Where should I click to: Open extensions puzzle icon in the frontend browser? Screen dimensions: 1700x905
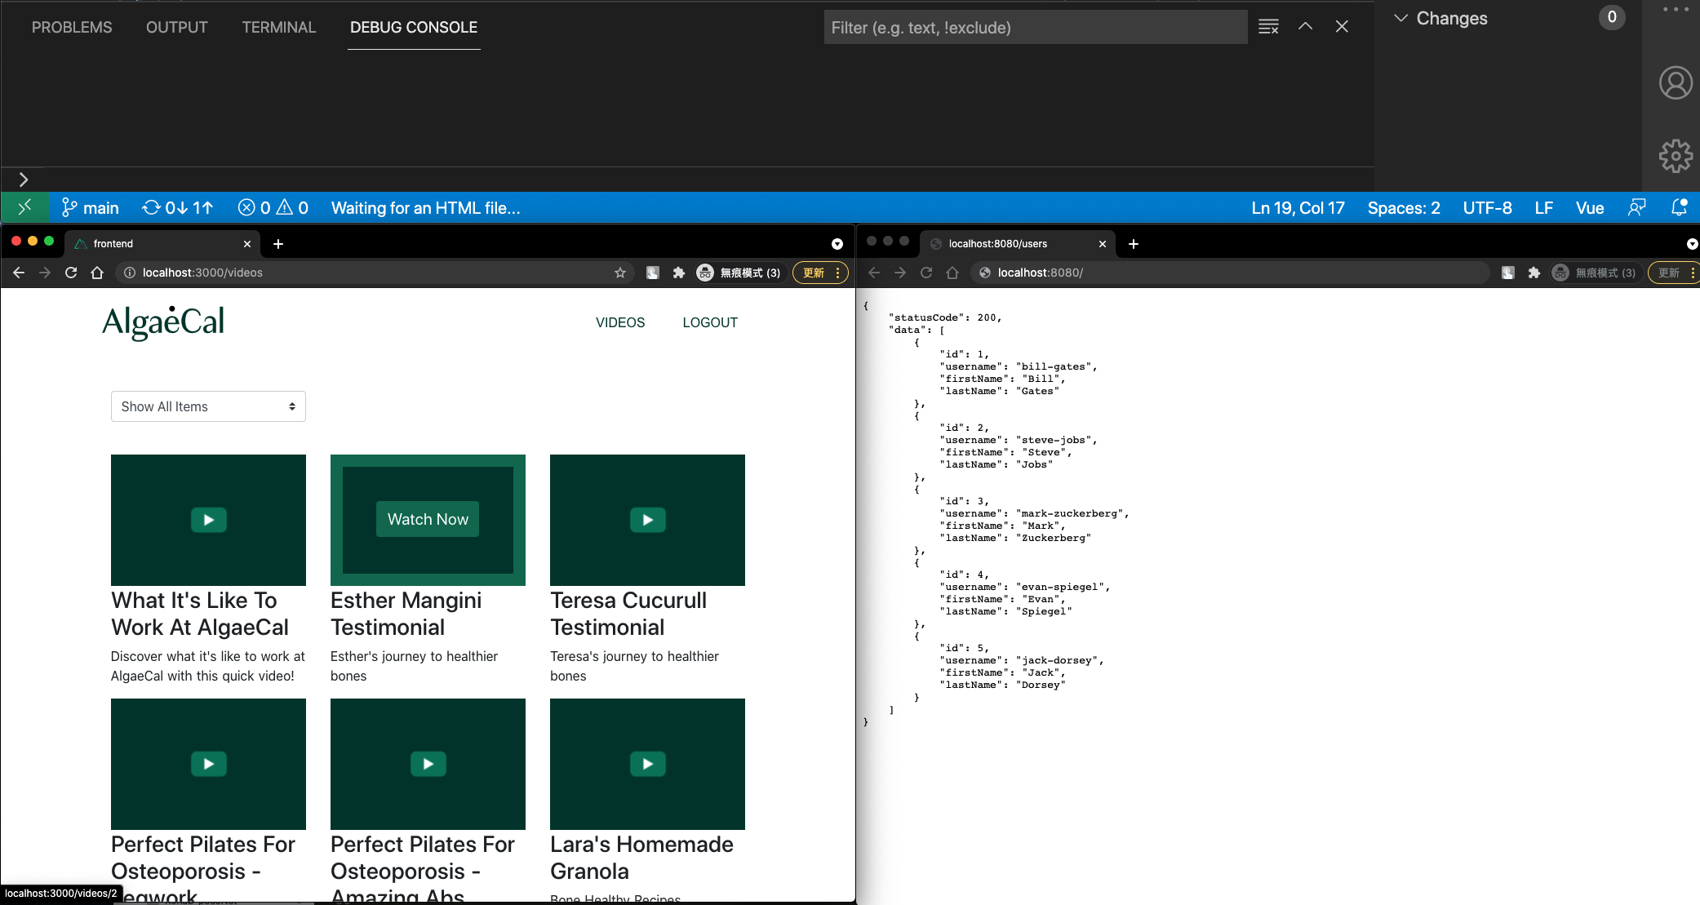coord(678,273)
